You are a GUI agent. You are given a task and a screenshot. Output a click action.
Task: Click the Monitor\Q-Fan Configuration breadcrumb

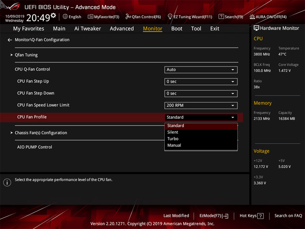click(x=42, y=40)
